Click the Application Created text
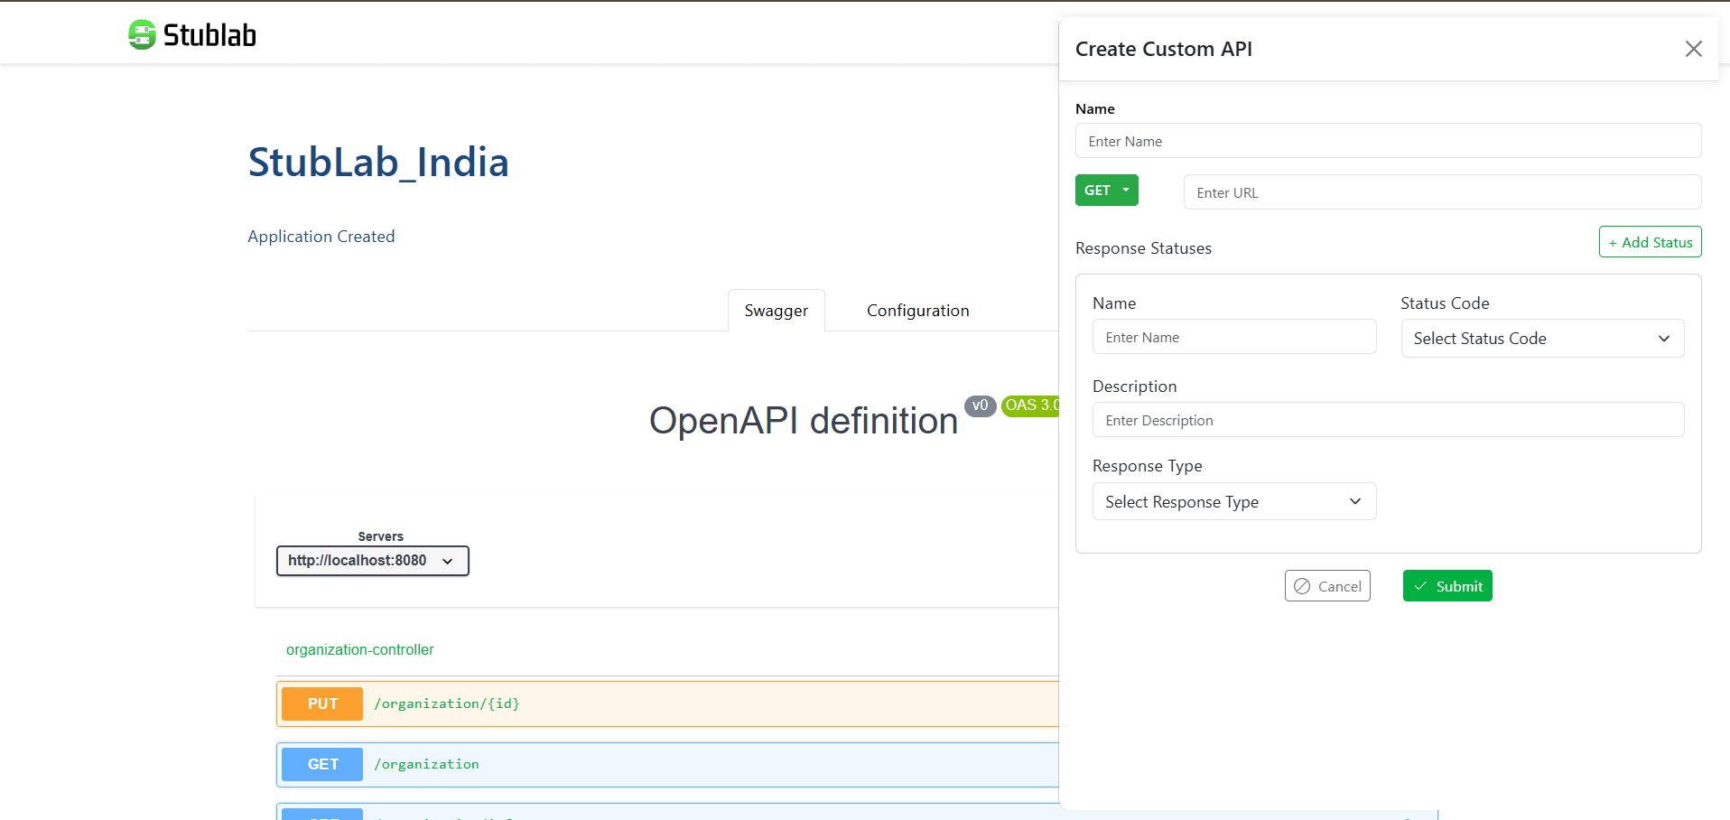The width and height of the screenshot is (1730, 820). tap(321, 237)
